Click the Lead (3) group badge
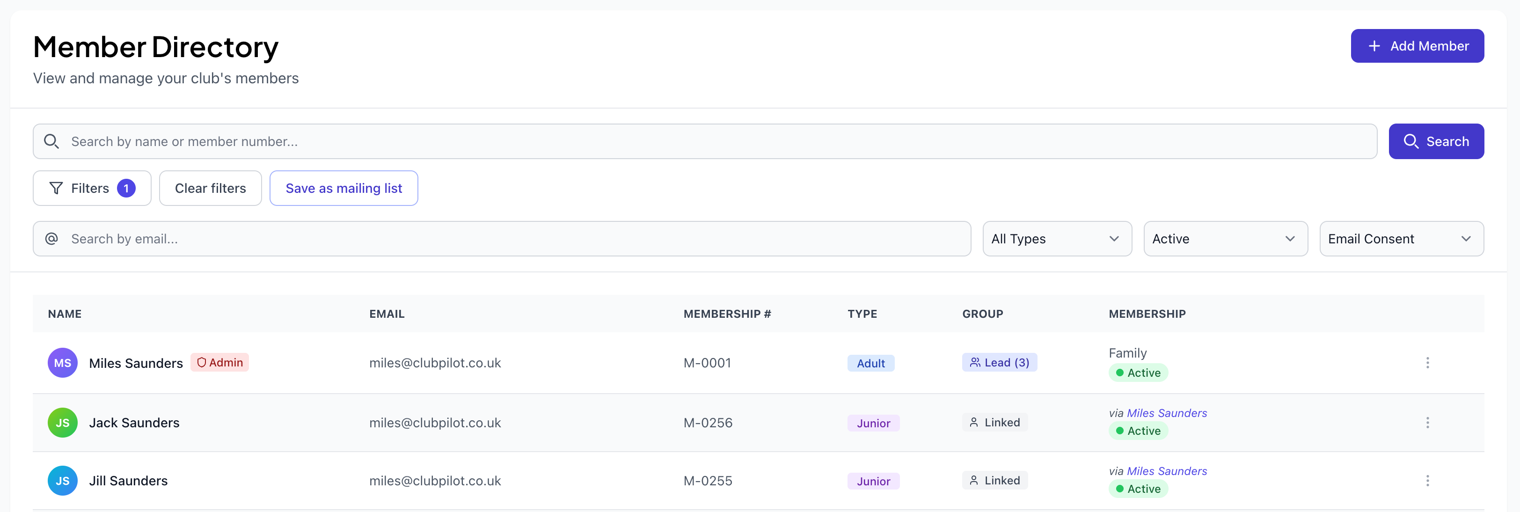1520x512 pixels. point(999,362)
